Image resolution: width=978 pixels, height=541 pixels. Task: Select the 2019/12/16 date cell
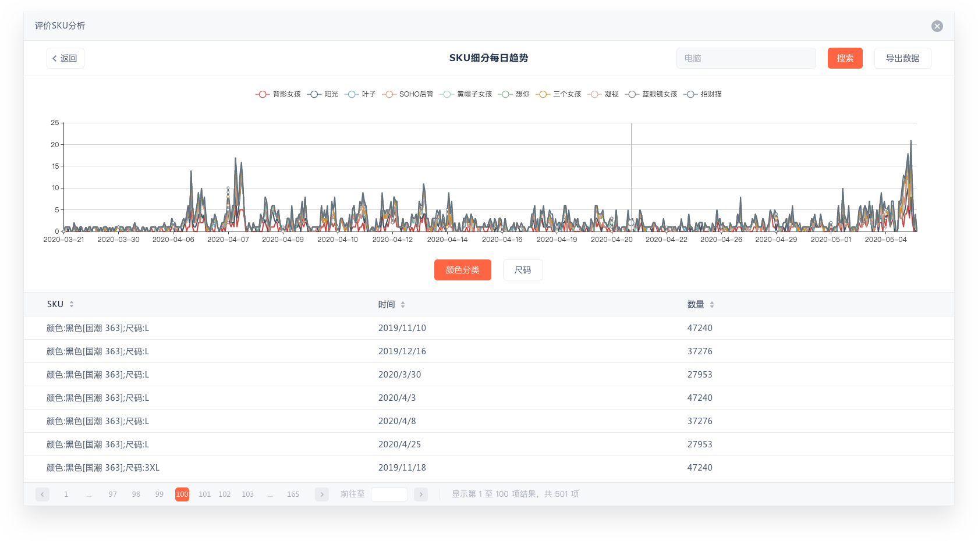[x=402, y=351]
